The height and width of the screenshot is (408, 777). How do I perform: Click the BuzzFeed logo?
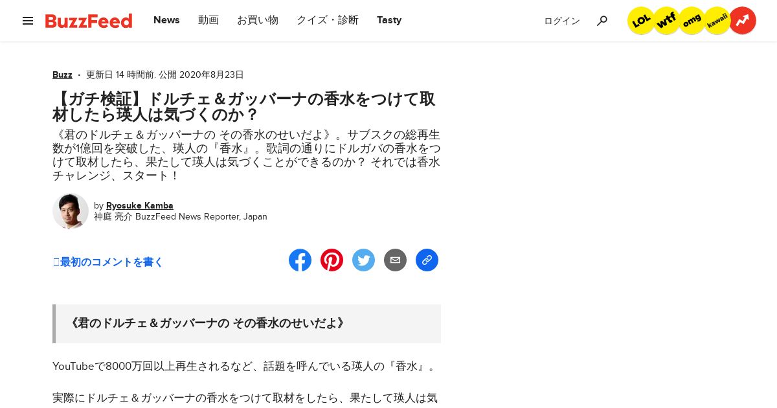point(89,21)
